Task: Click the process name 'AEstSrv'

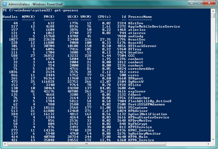Action: tap(136, 23)
